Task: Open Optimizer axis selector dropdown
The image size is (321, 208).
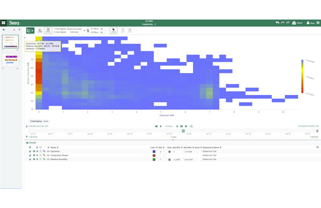Action: coord(162,151)
